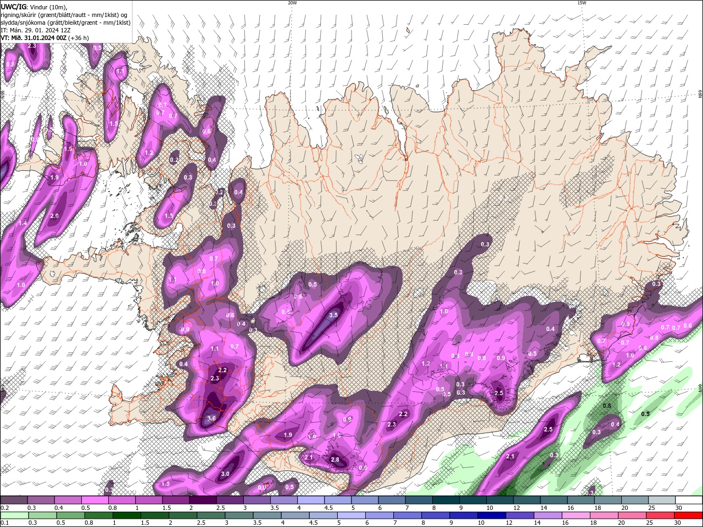
Task: Select the darkest purple swatch above upper-legend 2
Action: 203,500
